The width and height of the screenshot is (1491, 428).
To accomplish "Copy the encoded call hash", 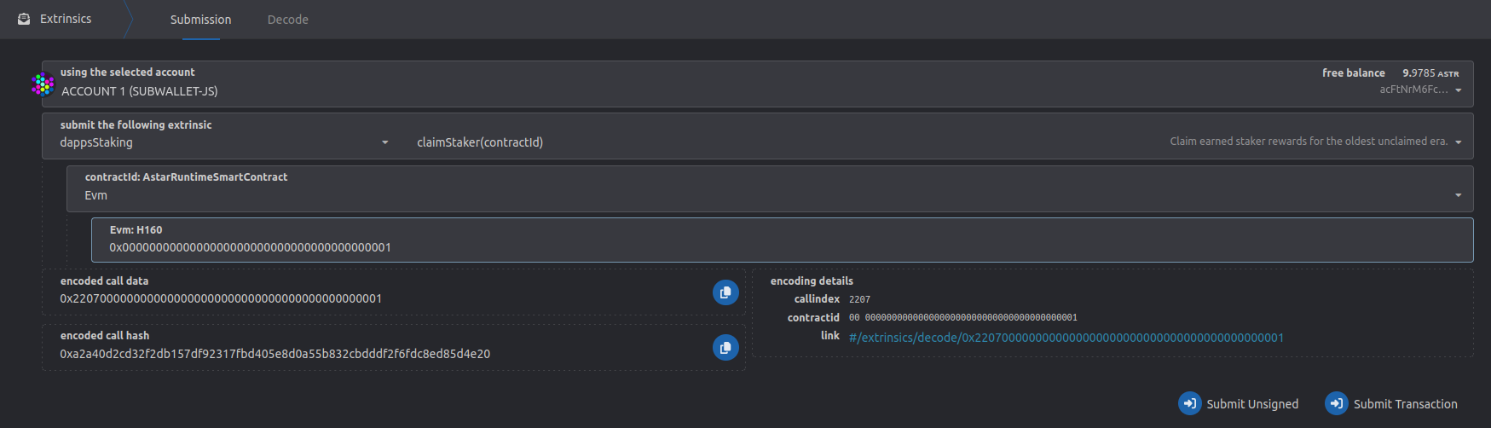I will click(x=725, y=347).
